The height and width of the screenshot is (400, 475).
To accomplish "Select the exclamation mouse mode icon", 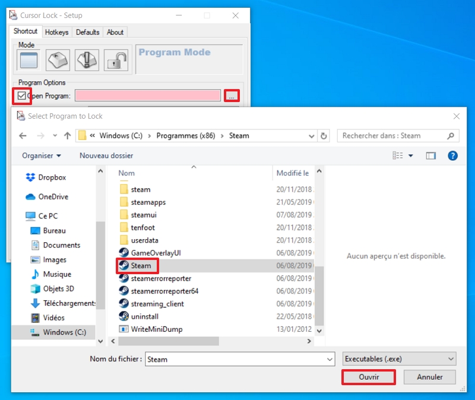I will tap(87, 59).
